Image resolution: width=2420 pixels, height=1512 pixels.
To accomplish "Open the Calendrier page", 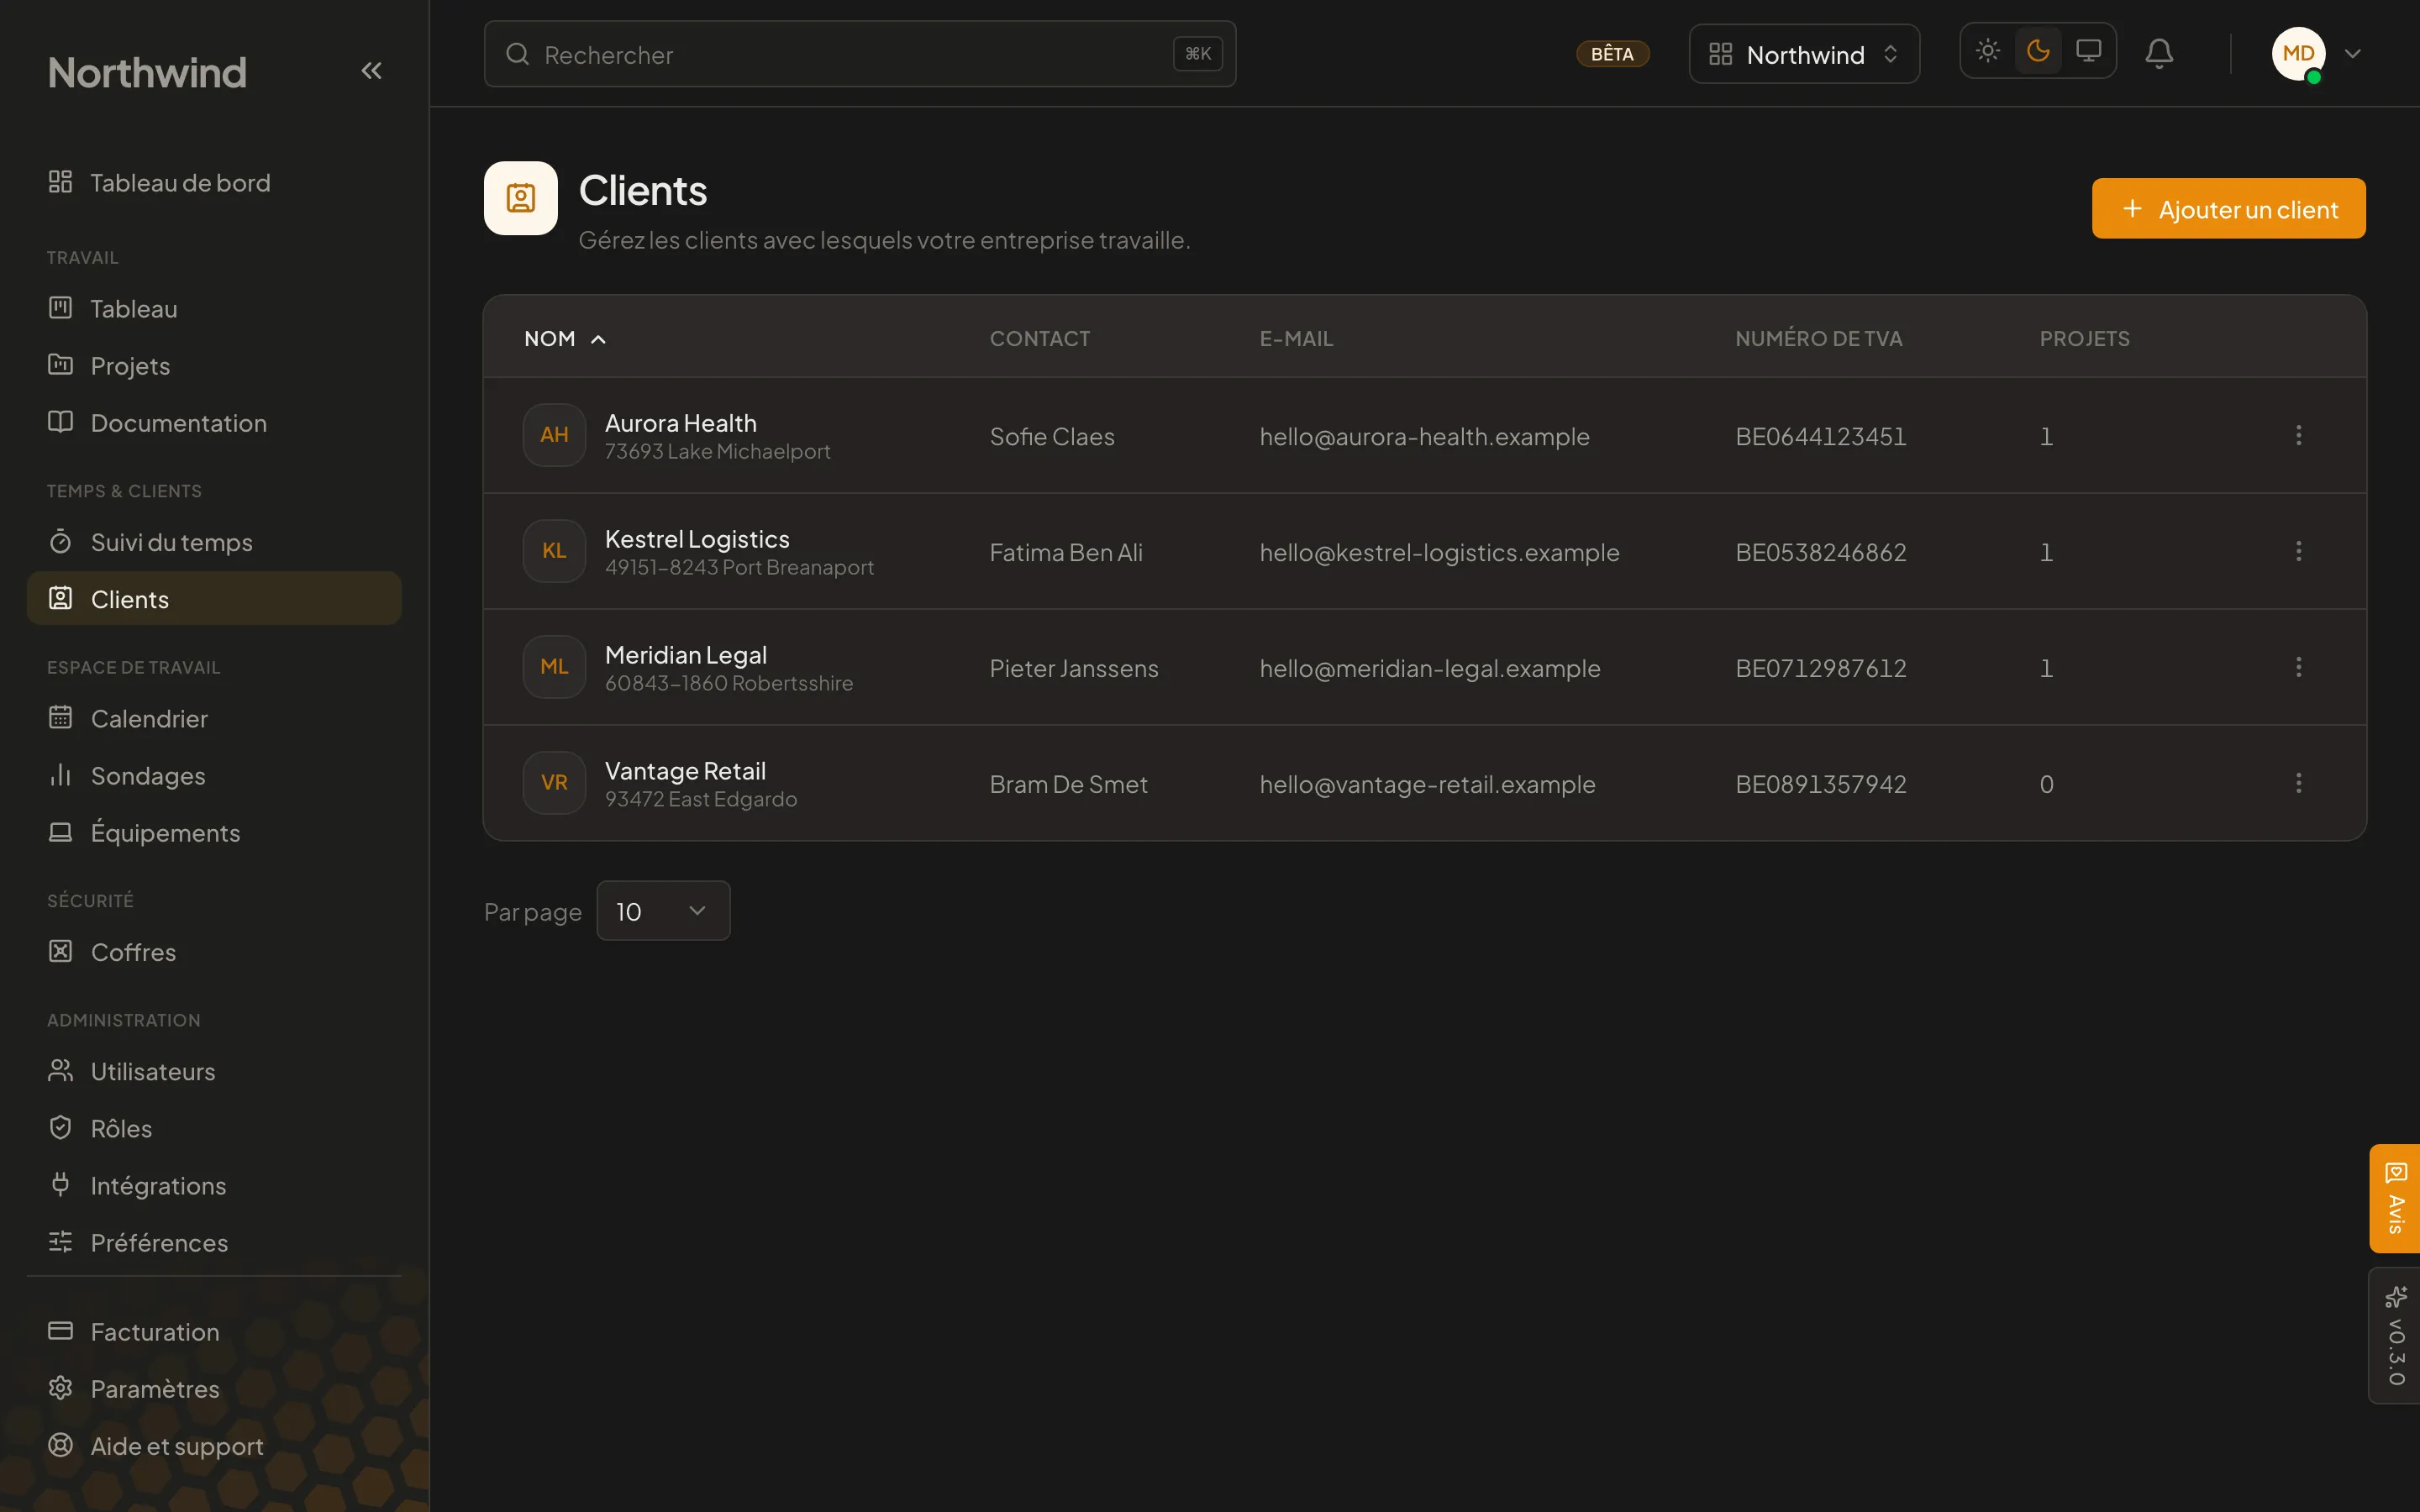I will pyautogui.click(x=214, y=718).
